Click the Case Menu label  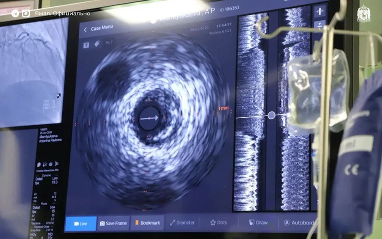coord(102,29)
